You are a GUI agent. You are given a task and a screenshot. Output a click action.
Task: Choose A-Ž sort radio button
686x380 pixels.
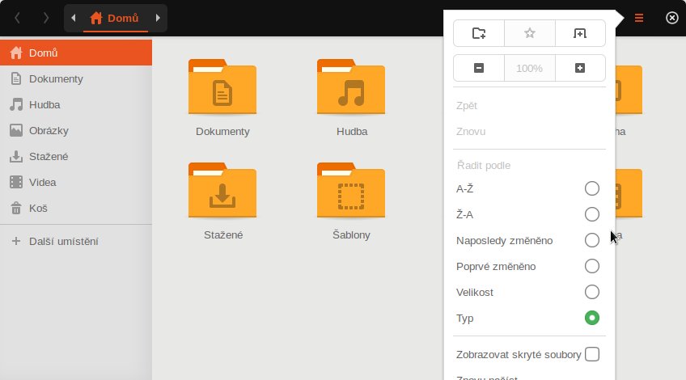[x=591, y=188]
